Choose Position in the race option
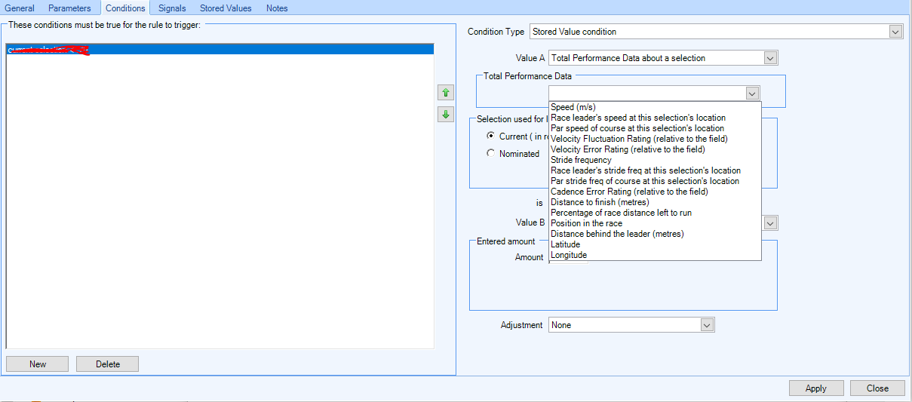This screenshot has width=912, height=402. [x=655, y=223]
